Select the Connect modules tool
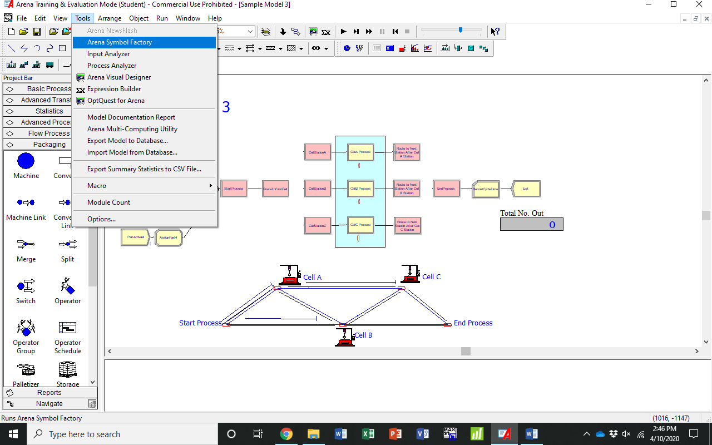 (295, 32)
